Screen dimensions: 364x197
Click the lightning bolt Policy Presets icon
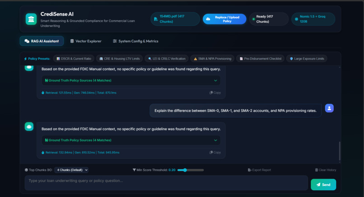click(26, 59)
